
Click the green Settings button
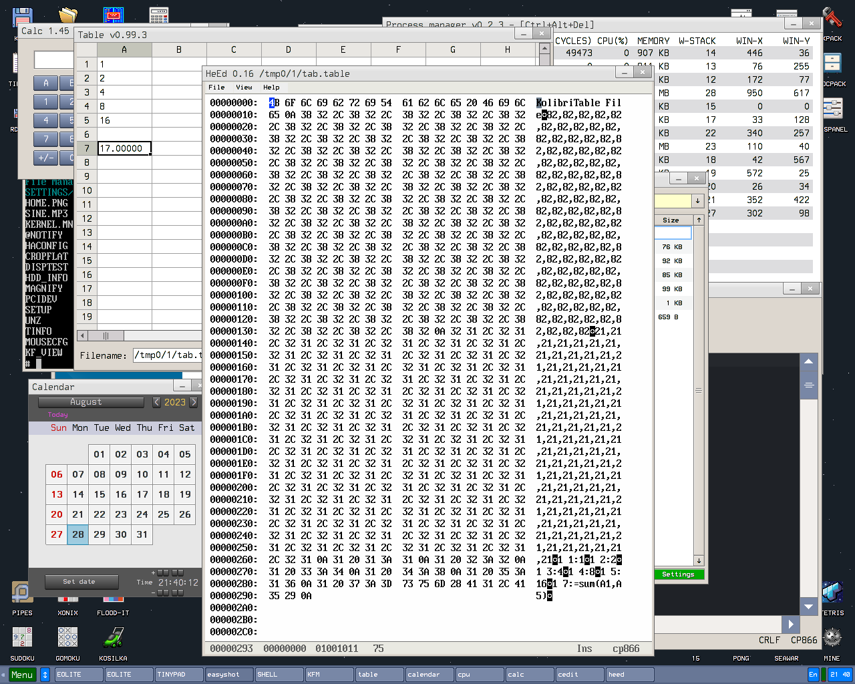(677, 574)
